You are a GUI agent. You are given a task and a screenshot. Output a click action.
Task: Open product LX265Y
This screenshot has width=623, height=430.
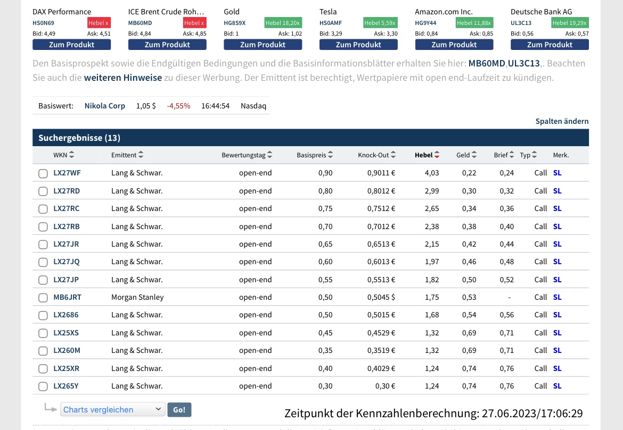66,386
